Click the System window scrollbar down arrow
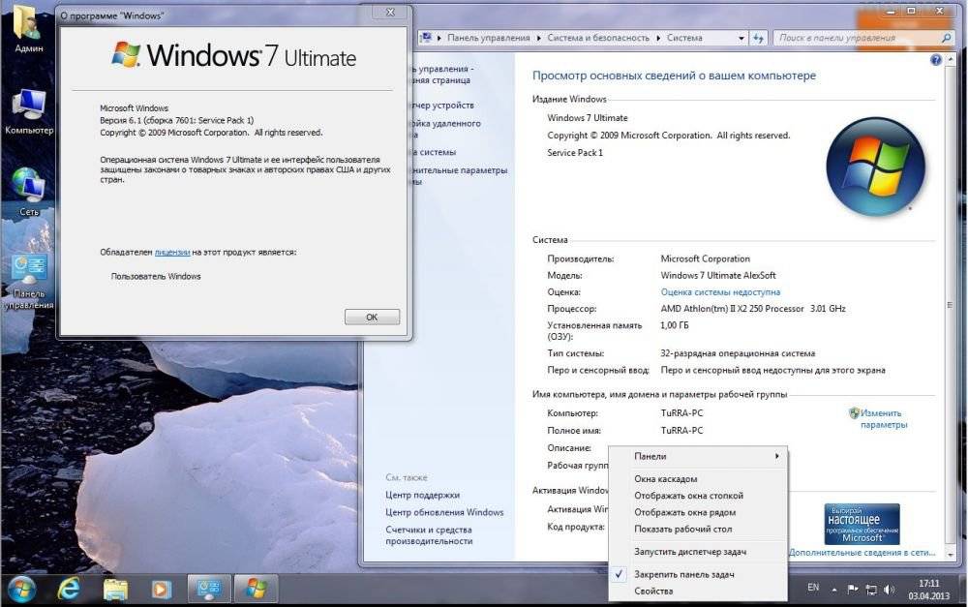The image size is (968, 607). tap(950, 555)
